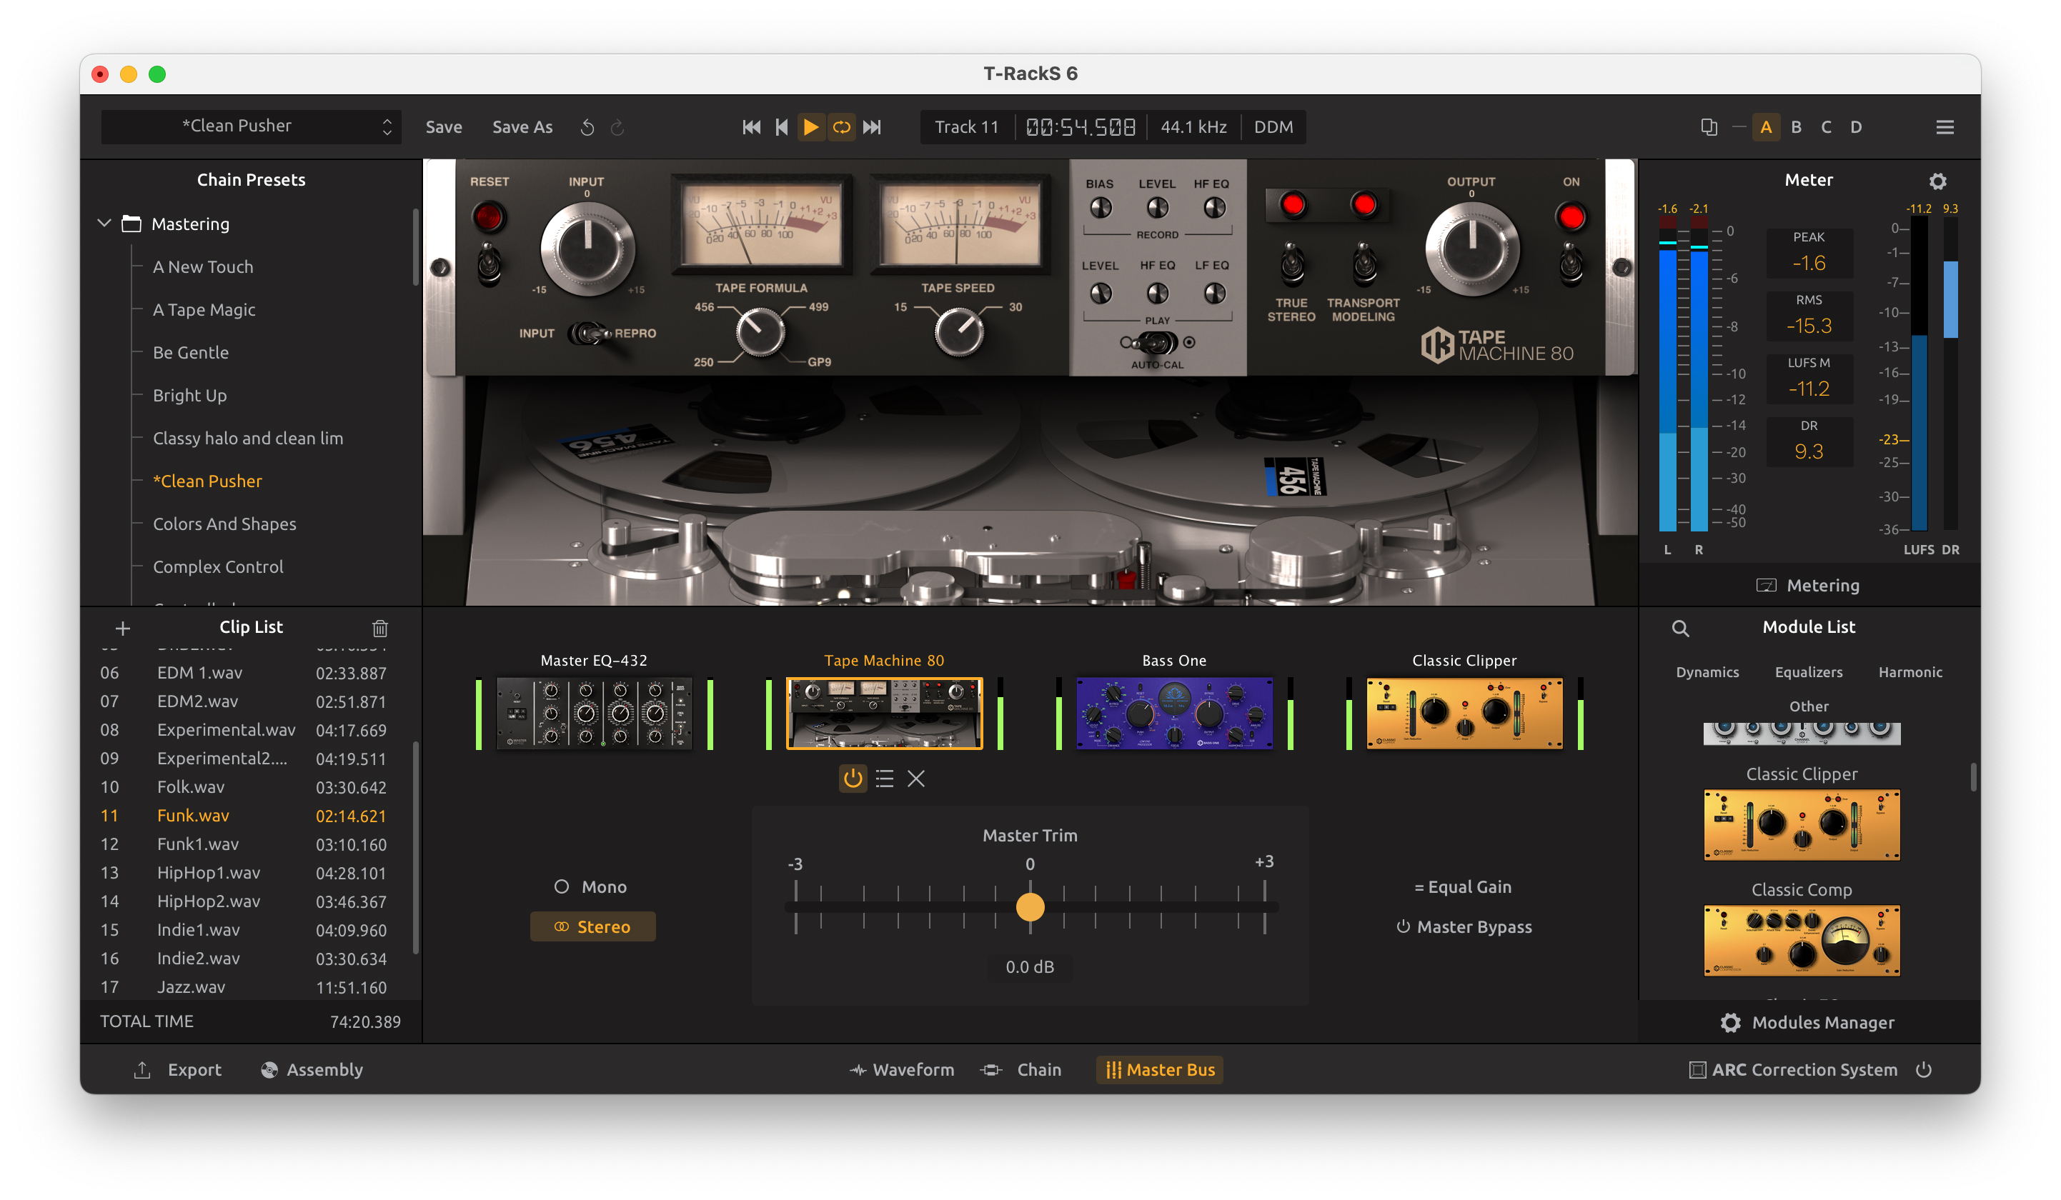Enable Master Bypass

tap(1464, 927)
